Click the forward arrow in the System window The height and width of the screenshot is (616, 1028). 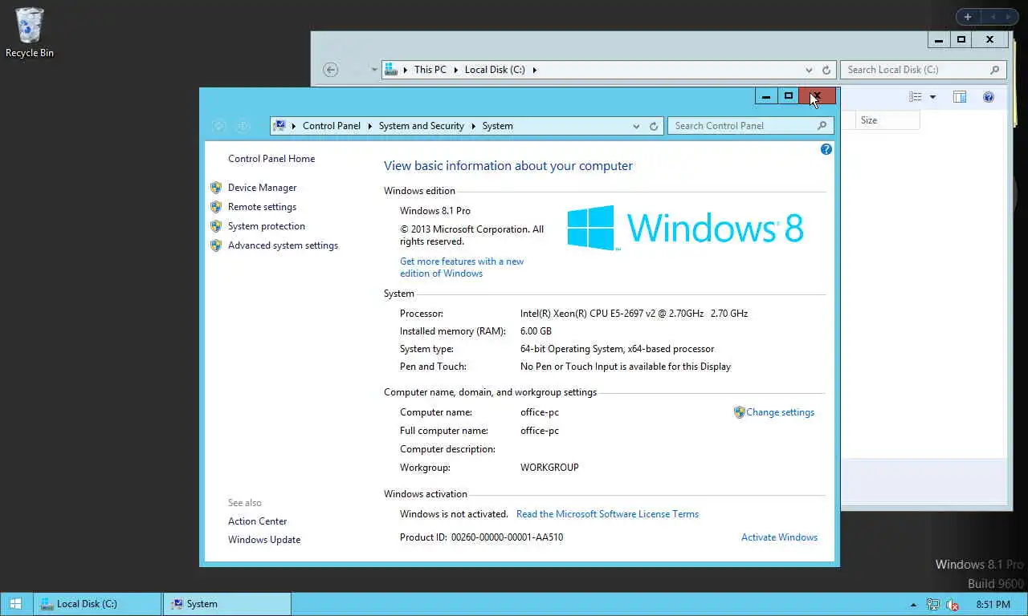click(x=243, y=126)
